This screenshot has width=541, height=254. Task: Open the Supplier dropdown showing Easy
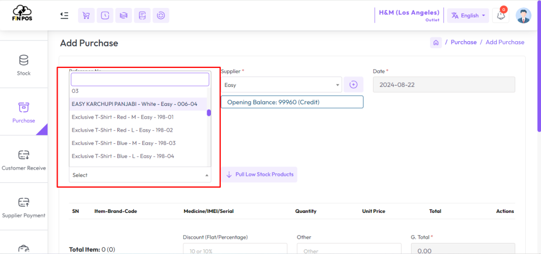pyautogui.click(x=282, y=85)
